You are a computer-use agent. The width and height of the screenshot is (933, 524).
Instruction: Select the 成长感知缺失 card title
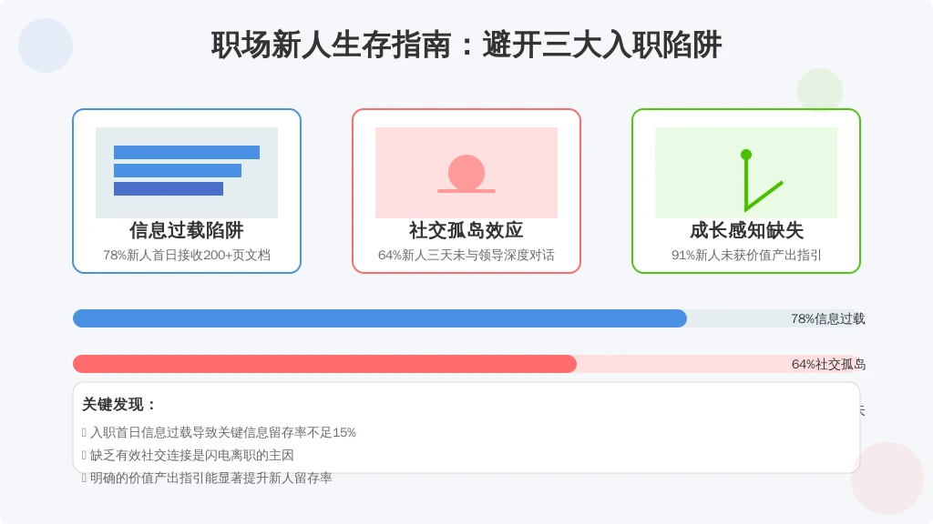pyautogui.click(x=746, y=230)
